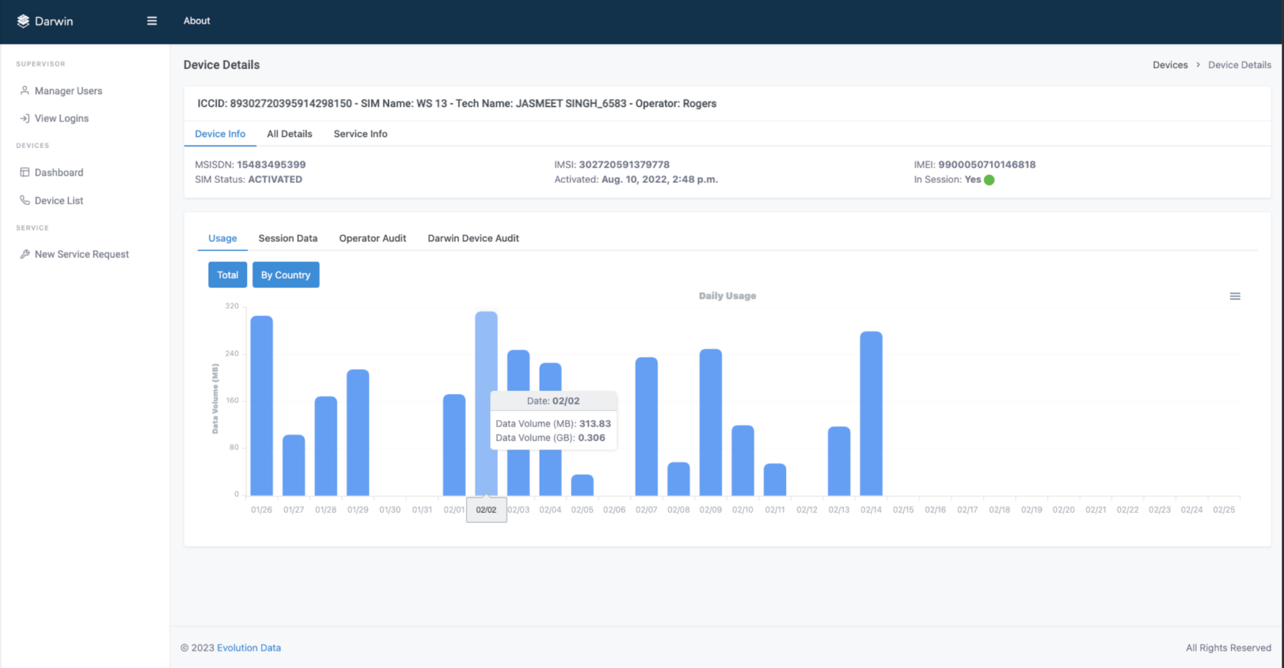Viewport: 1284px width, 668px height.
Task: Open the Session Data tab
Action: tap(288, 238)
